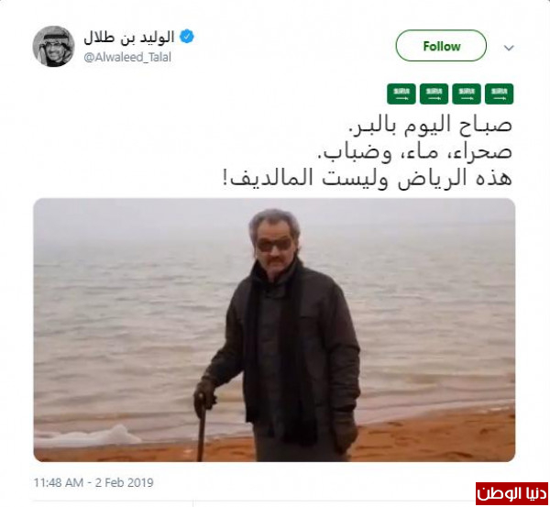Click the blue verified badge
The image size is (550, 507).
[x=187, y=37]
